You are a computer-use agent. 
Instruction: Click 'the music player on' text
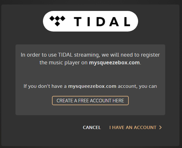64,63
